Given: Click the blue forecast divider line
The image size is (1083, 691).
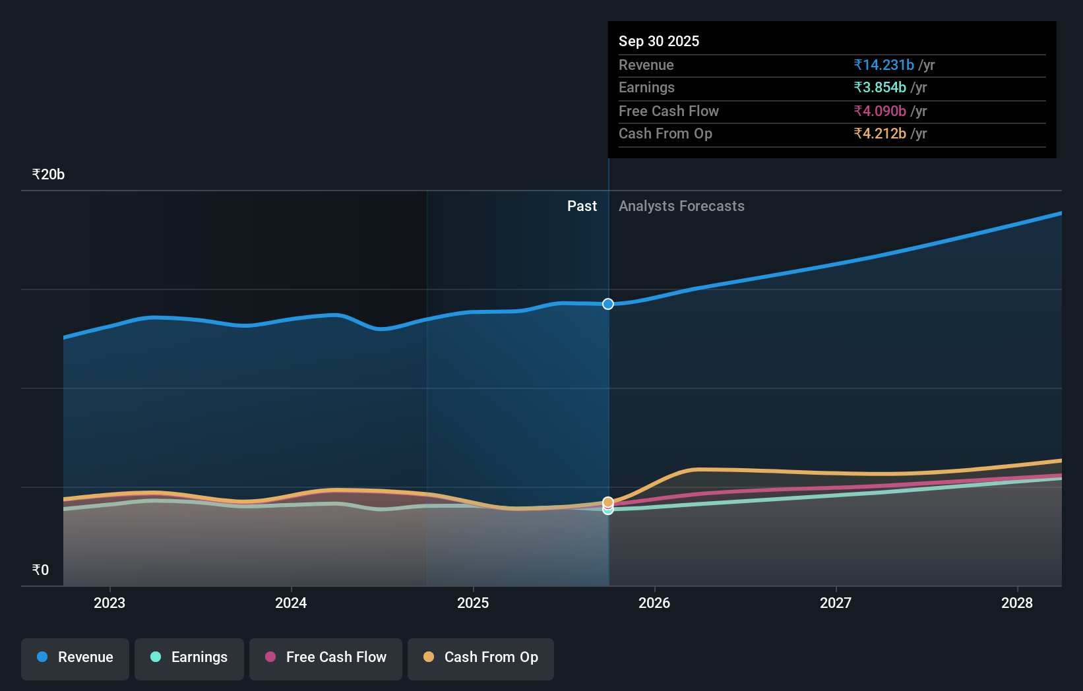Looking at the screenshot, I should pyautogui.click(x=608, y=396).
